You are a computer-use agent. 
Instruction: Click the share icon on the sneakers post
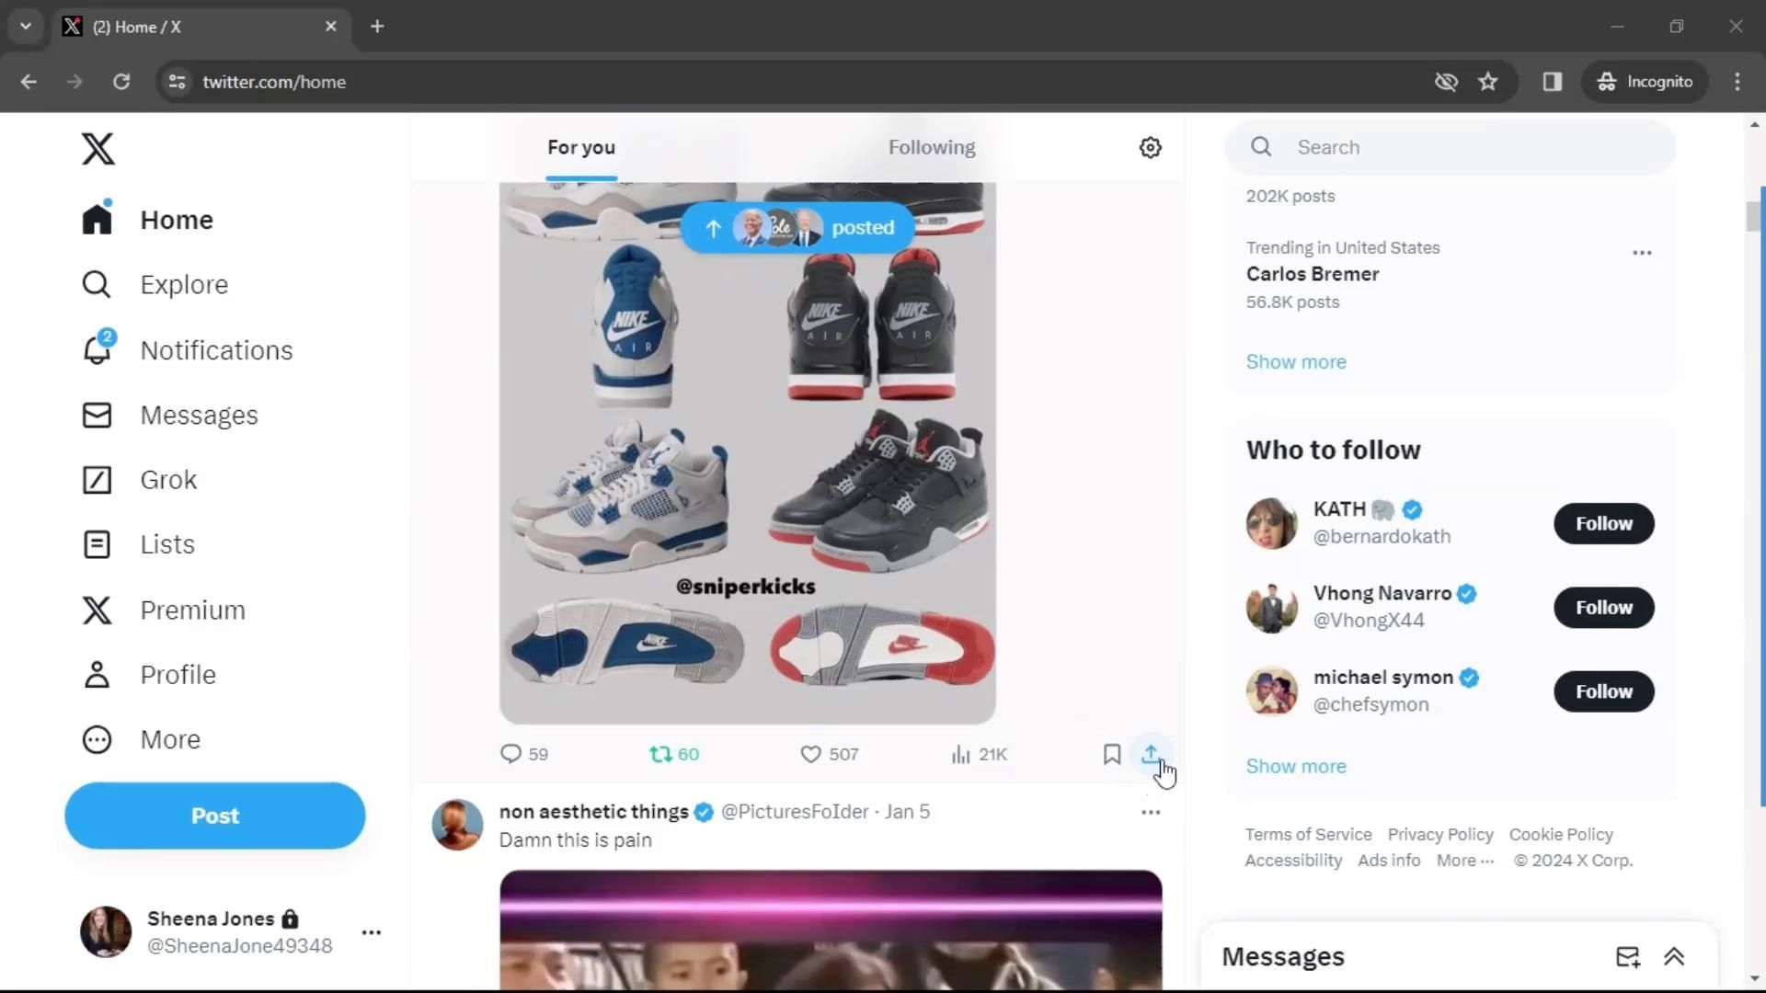pyautogui.click(x=1150, y=754)
